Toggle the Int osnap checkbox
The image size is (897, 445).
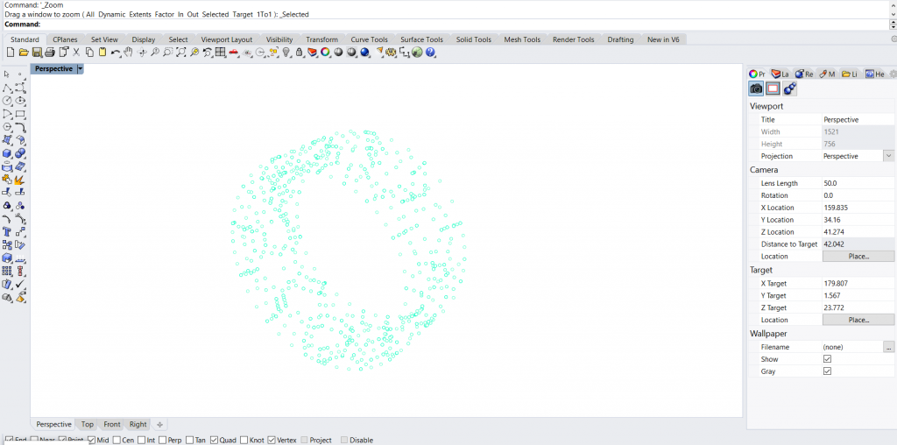141,440
